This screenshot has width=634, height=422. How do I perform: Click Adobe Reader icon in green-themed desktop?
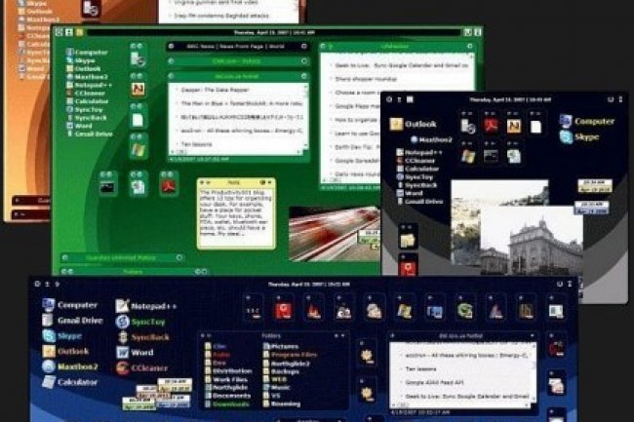coord(169,184)
